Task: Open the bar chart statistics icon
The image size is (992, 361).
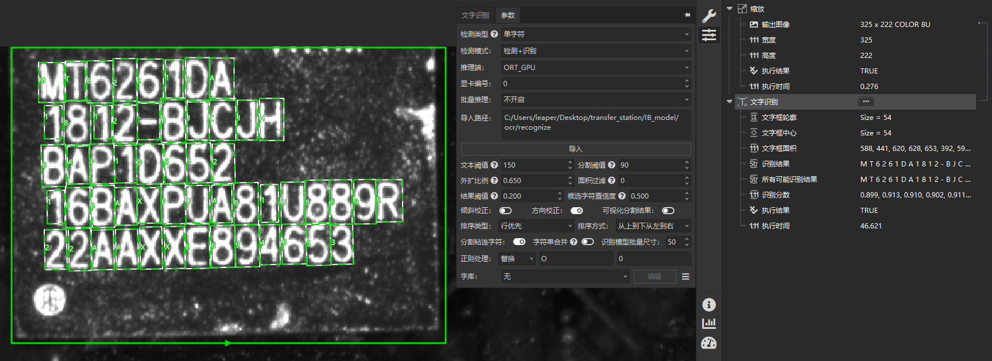Action: click(709, 324)
